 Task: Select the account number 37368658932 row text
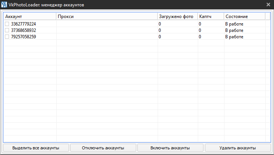click(24, 30)
